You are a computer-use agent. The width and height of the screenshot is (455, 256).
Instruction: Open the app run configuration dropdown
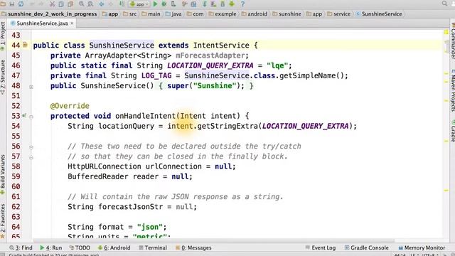(x=139, y=4)
